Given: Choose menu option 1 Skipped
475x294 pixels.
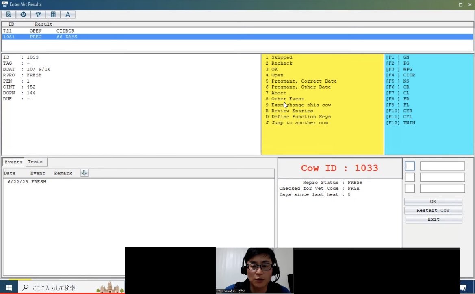Looking at the screenshot, I should (x=279, y=57).
